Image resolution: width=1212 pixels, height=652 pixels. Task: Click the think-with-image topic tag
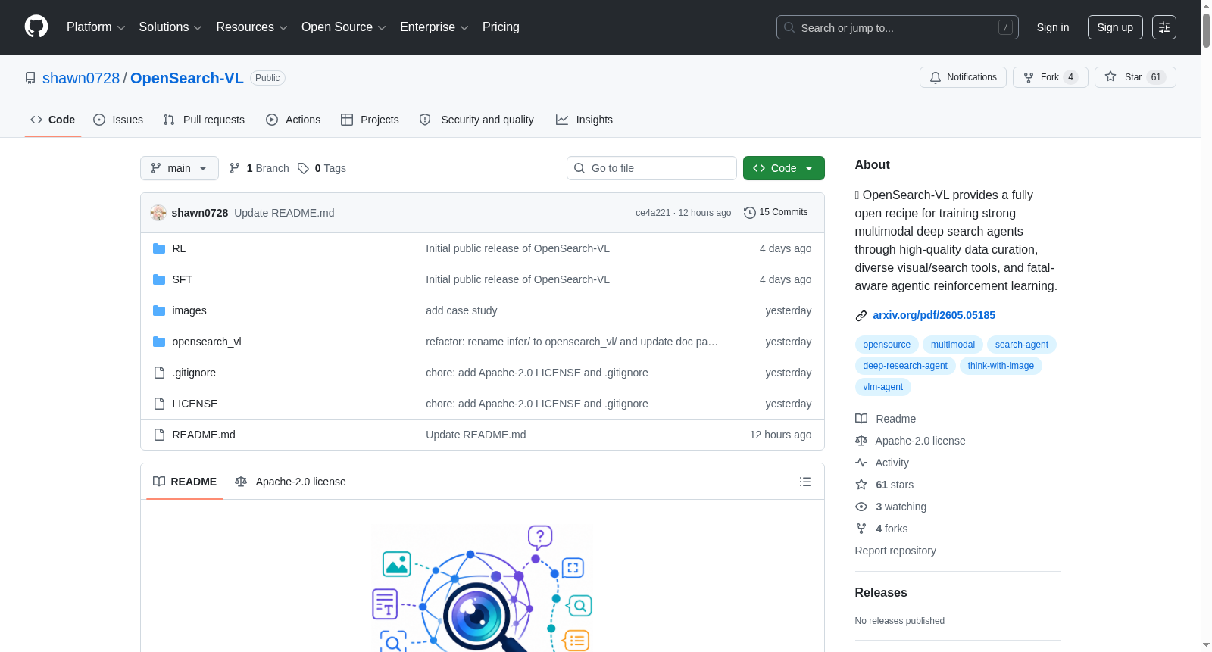(1001, 366)
